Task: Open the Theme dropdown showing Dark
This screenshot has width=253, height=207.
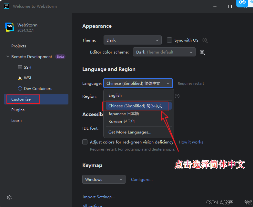Action: pos(132,40)
